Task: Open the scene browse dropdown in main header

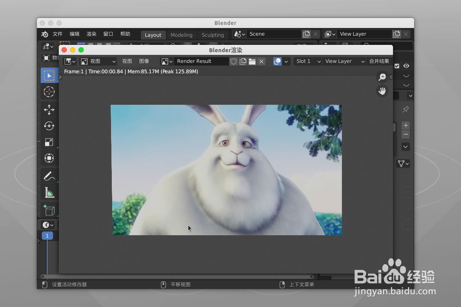Action: pyautogui.click(x=239, y=34)
